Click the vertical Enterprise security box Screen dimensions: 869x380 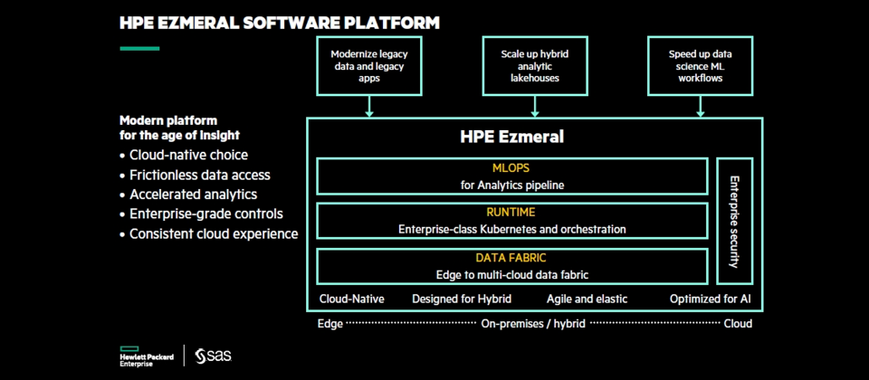tap(733, 221)
